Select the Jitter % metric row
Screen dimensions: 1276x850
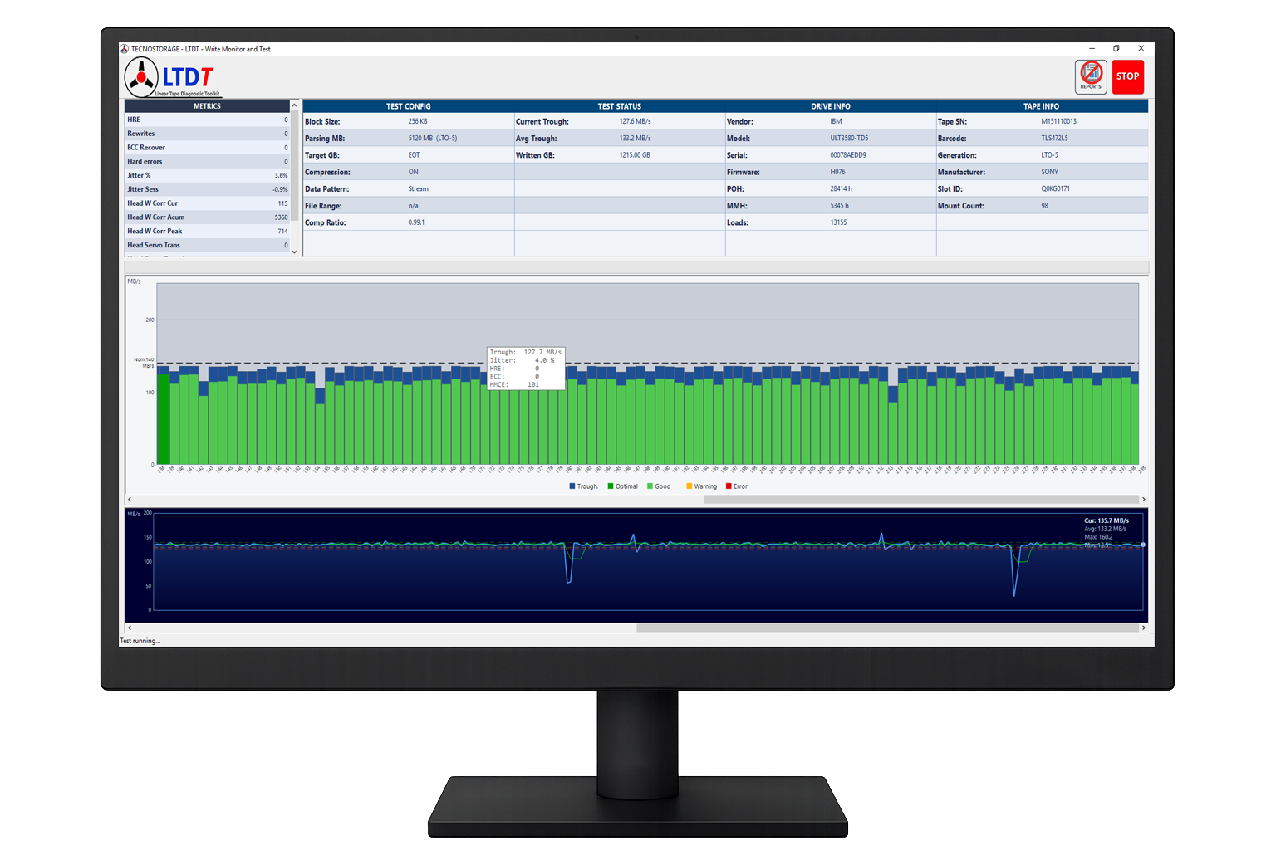[207, 176]
